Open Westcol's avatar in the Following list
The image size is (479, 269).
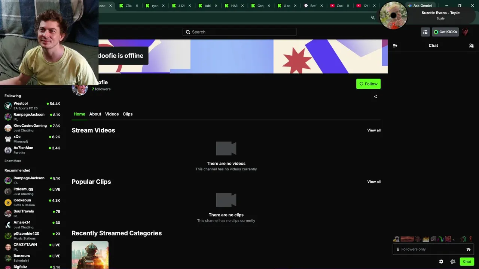pyautogui.click(x=8, y=106)
